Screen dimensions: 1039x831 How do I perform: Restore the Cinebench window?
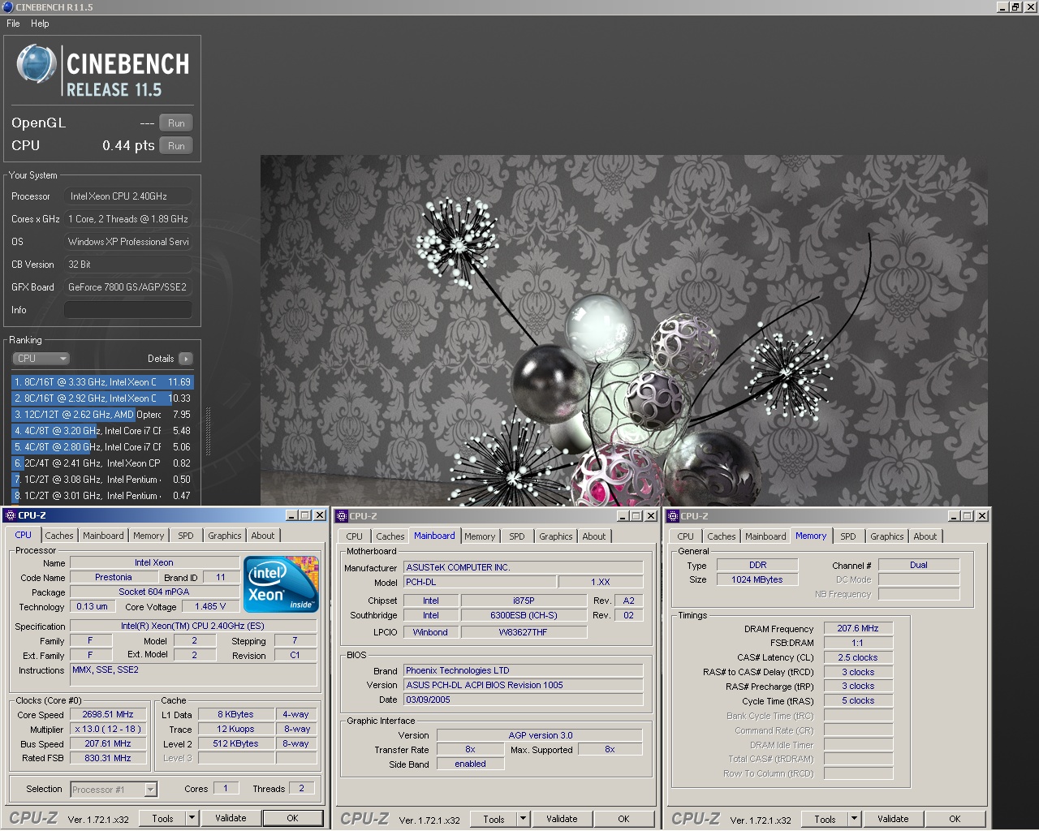click(x=1015, y=6)
